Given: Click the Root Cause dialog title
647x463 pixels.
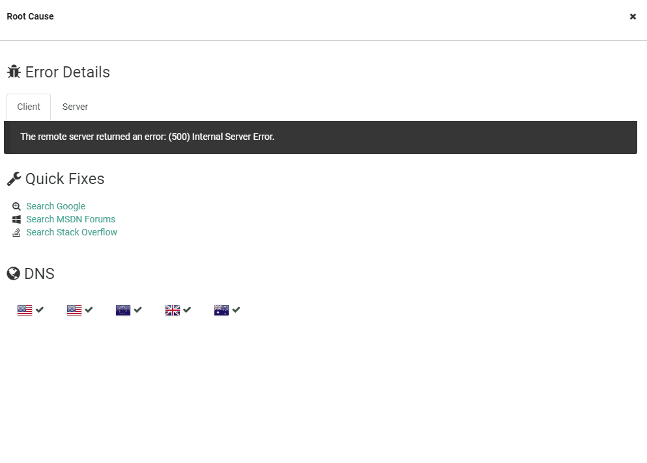Looking at the screenshot, I should (x=30, y=16).
